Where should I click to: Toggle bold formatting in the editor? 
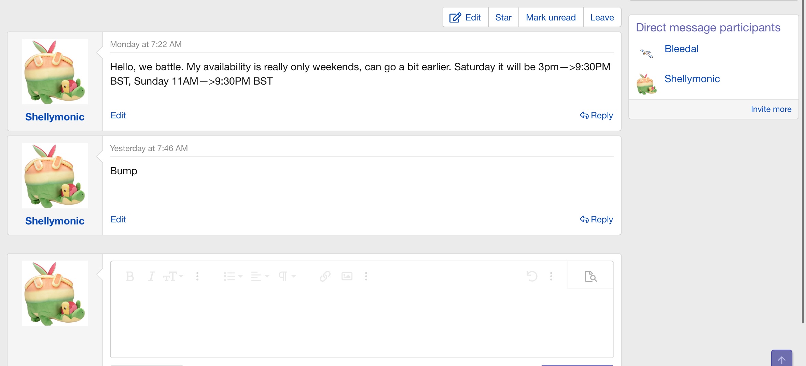[130, 276]
